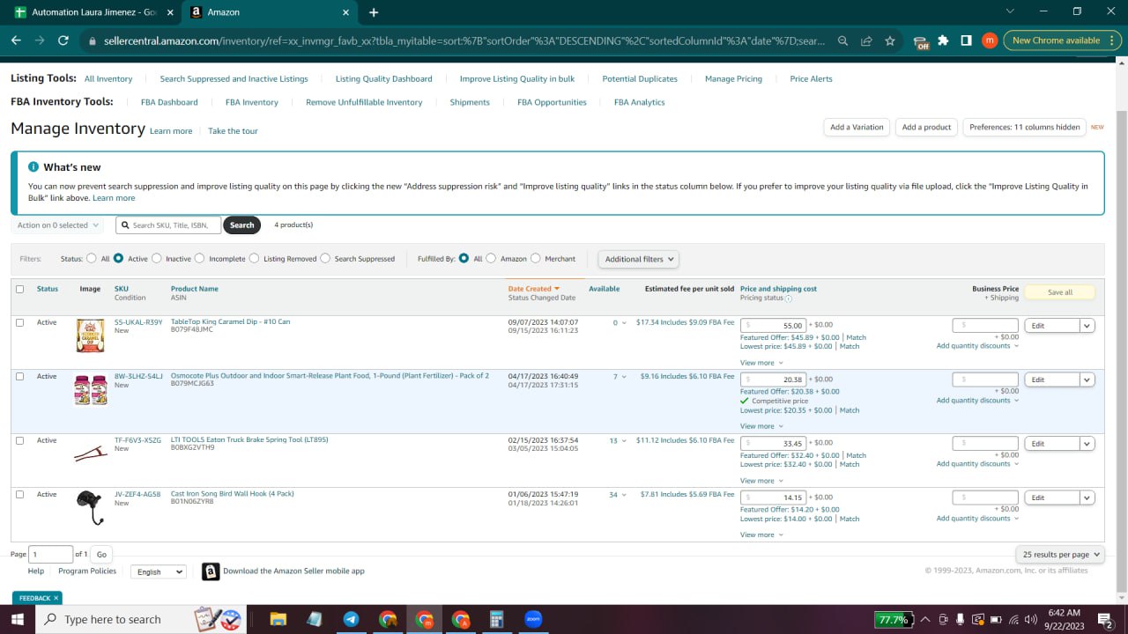Expand 'View more' under the 20.38 price
This screenshot has width=1128, height=634.
click(x=761, y=426)
